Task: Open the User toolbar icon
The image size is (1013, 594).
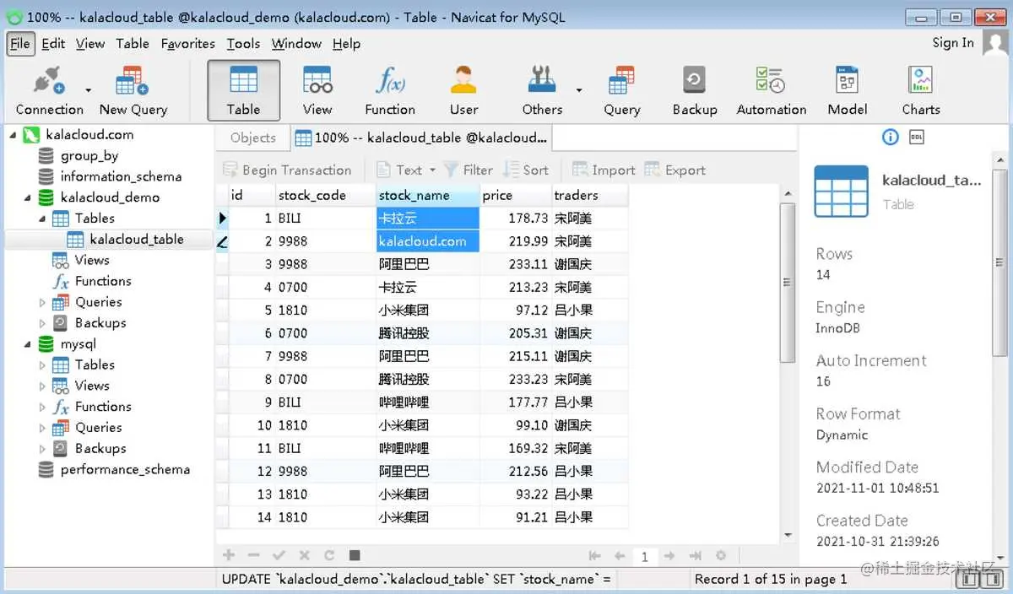Action: (x=463, y=91)
